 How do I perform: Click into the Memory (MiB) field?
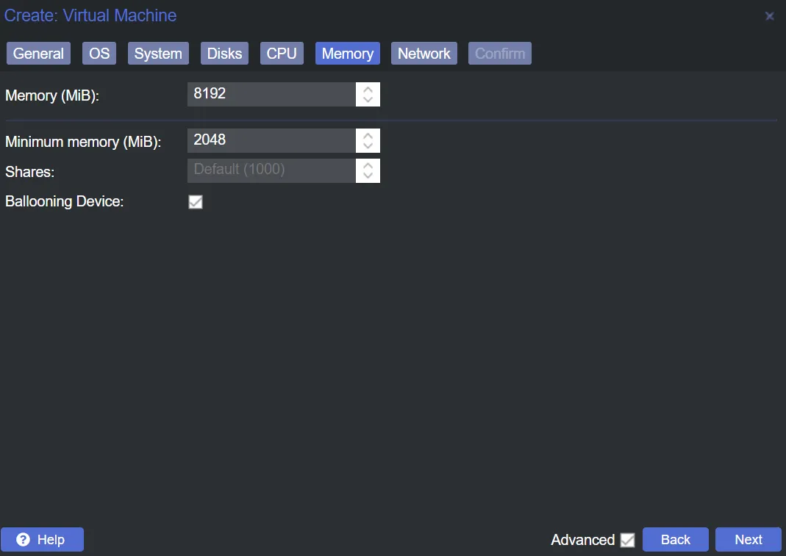[x=271, y=95]
